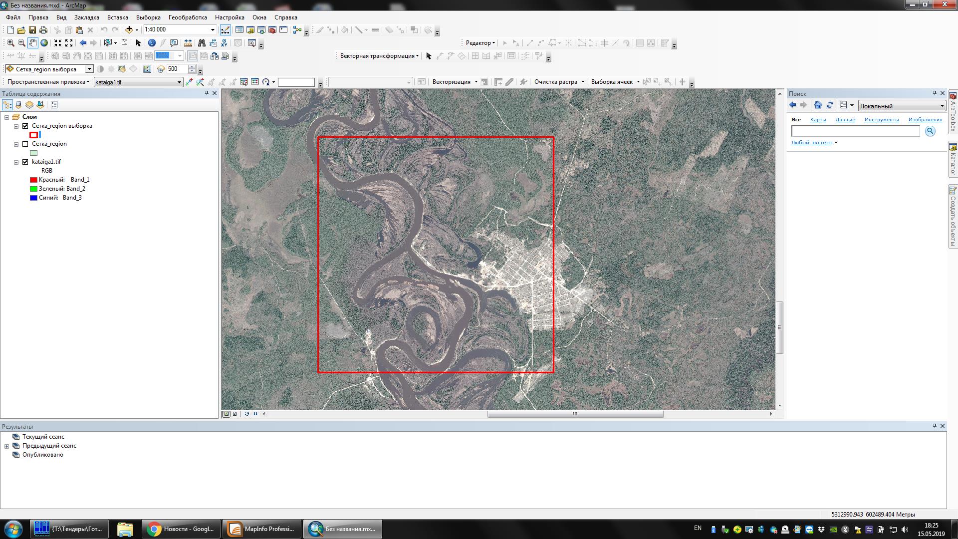Open the Find binoculars tool
This screenshot has height=539, width=958.
click(x=202, y=43)
